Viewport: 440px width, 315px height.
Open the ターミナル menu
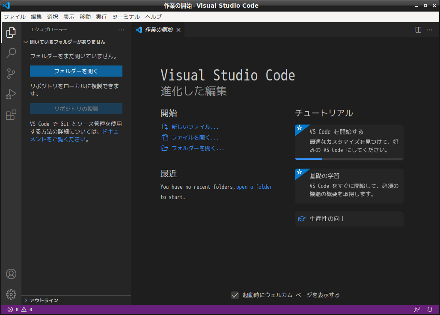126,17
